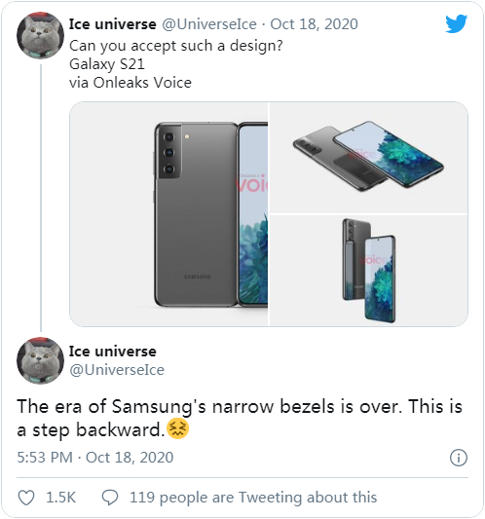
Task: Open the lower @UniverseIce handle link
Action: [117, 370]
